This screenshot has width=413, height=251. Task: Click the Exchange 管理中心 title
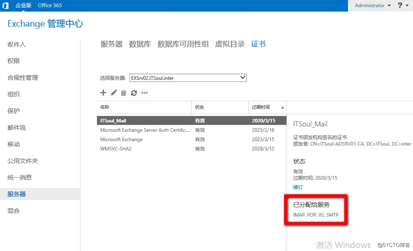pos(45,24)
